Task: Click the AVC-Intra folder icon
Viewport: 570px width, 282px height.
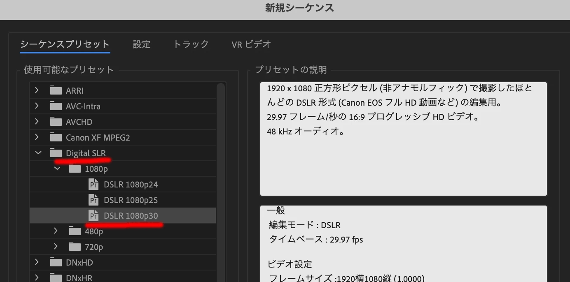Action: pyautogui.click(x=56, y=106)
